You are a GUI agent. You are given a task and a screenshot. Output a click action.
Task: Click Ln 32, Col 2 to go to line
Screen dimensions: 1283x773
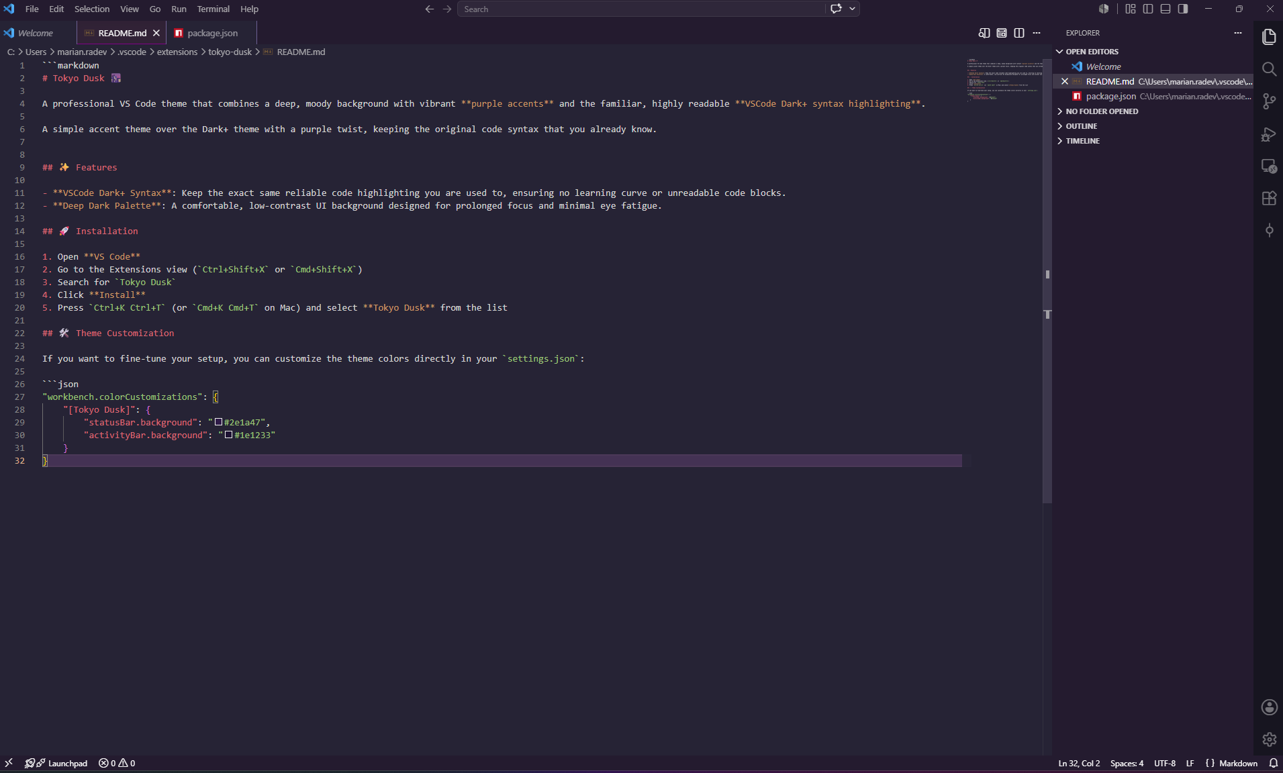(x=1079, y=763)
